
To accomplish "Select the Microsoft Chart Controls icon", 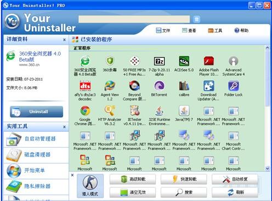I will click(x=234, y=136).
